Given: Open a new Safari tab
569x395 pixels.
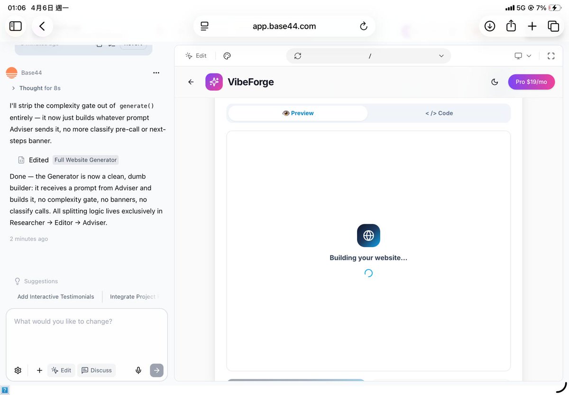Looking at the screenshot, I should 532,27.
